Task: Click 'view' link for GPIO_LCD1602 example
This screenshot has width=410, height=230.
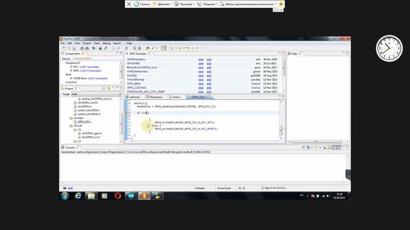Action: point(201,88)
